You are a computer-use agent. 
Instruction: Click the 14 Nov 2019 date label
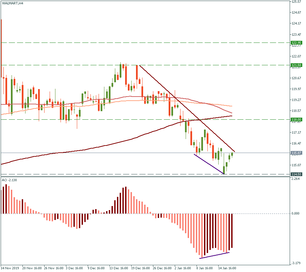(10, 268)
